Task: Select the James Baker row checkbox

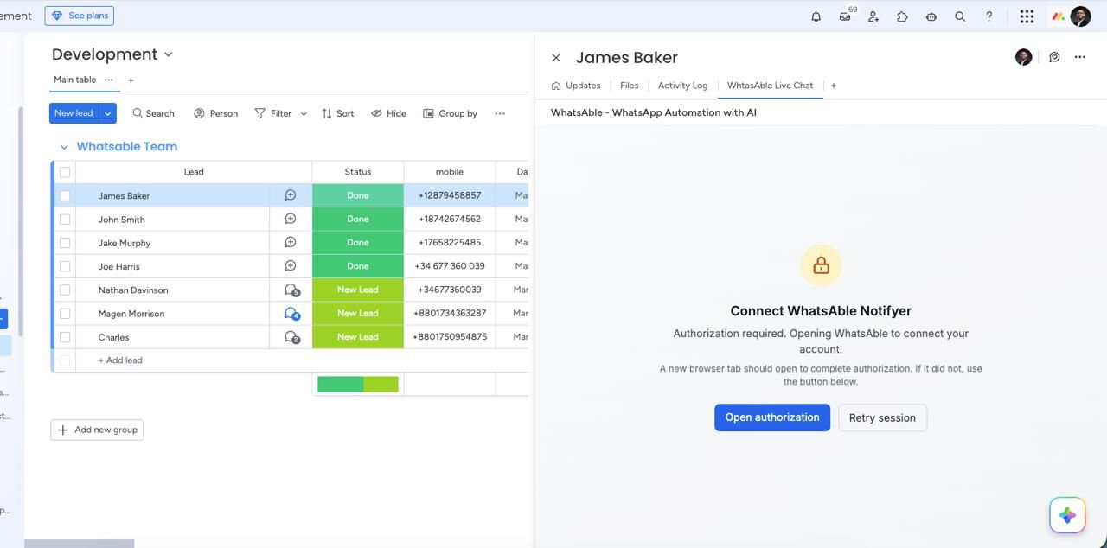Action: tap(65, 195)
